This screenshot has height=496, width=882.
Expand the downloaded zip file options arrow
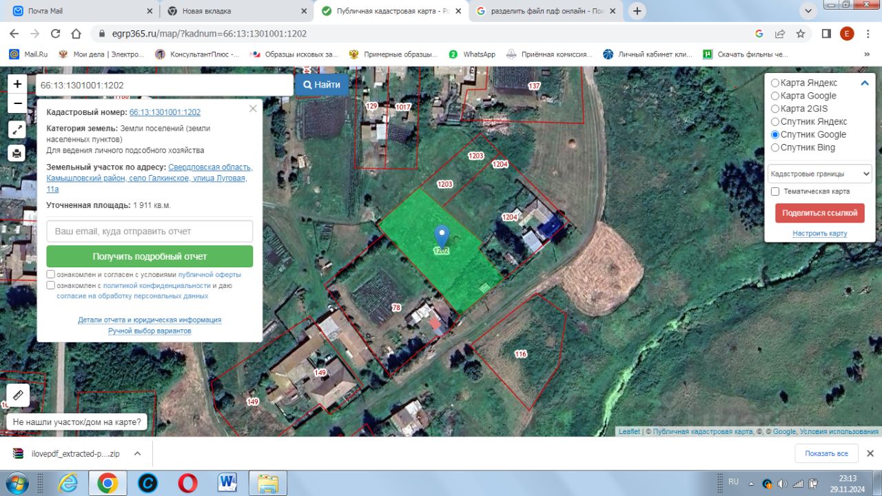[x=137, y=453]
